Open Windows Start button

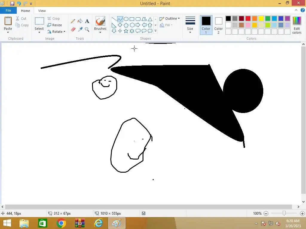[x=7, y=223]
